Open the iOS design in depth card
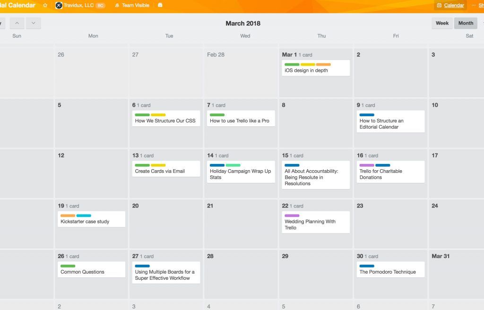The width and height of the screenshot is (484, 310). [316, 68]
